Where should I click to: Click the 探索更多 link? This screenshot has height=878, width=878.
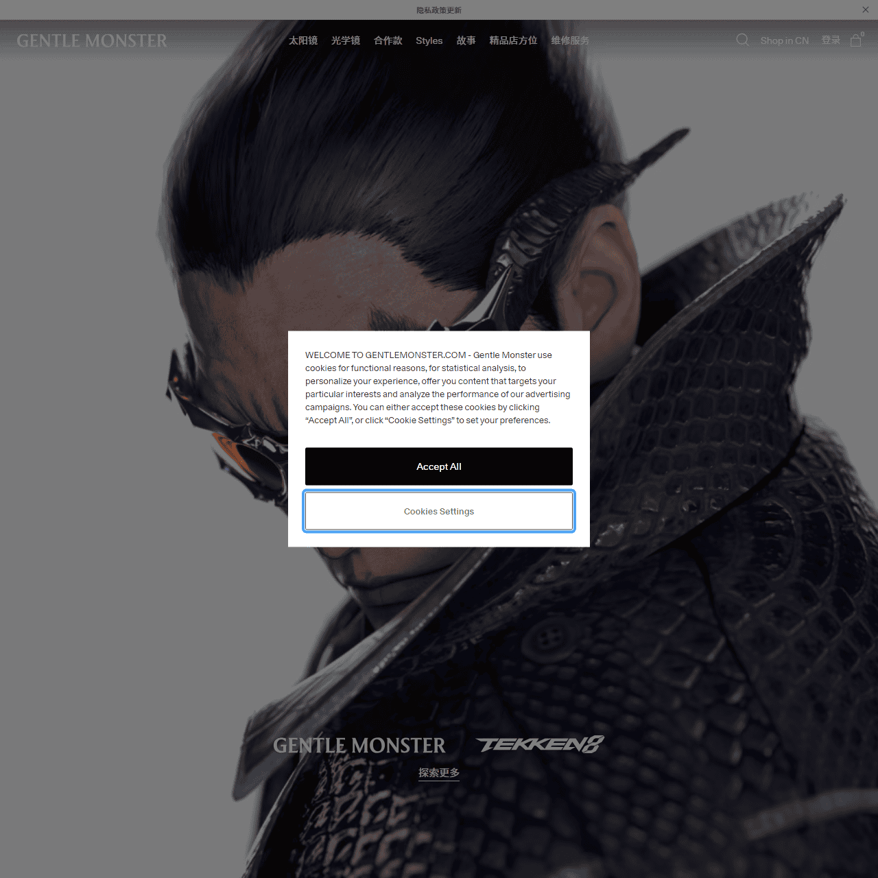[439, 772]
